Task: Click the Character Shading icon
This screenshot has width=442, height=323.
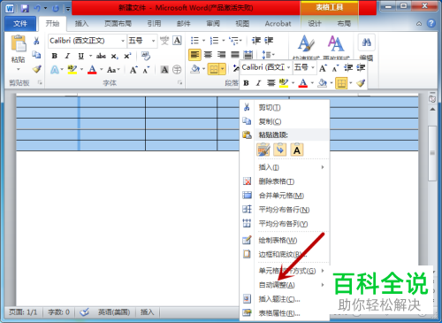Action: point(164,70)
